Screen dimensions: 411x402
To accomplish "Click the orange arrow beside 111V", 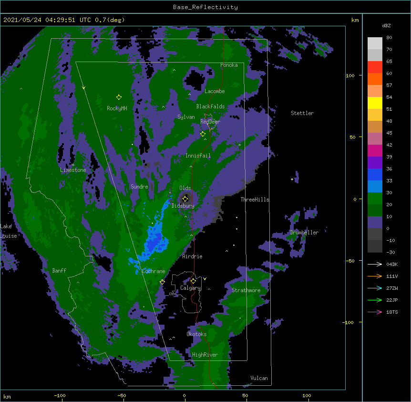I will [x=375, y=276].
